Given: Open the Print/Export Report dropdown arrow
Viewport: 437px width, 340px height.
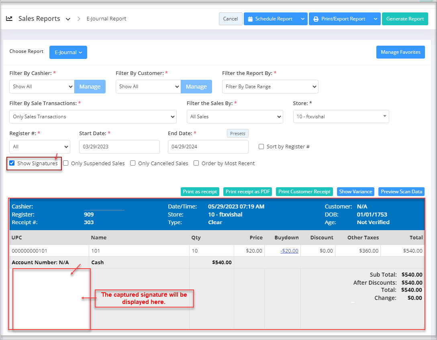Looking at the screenshot, I should 376,19.
